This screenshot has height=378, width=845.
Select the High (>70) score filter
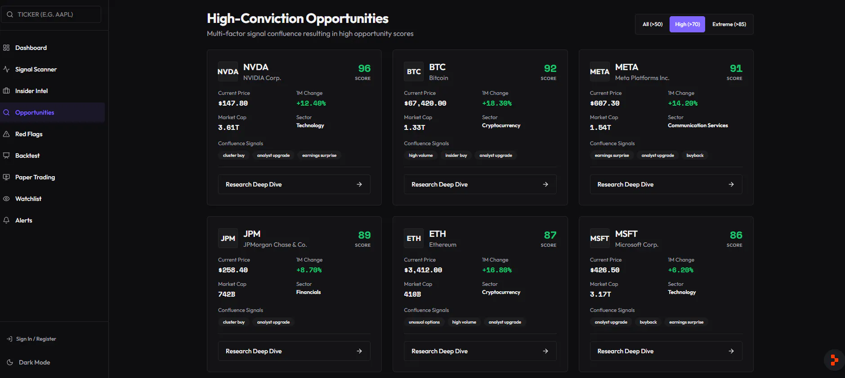[x=687, y=24]
